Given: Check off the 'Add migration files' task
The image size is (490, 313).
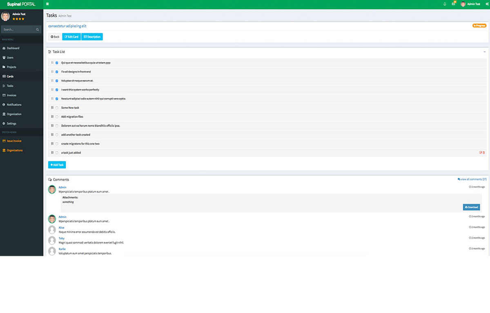Looking at the screenshot, I should point(57,116).
